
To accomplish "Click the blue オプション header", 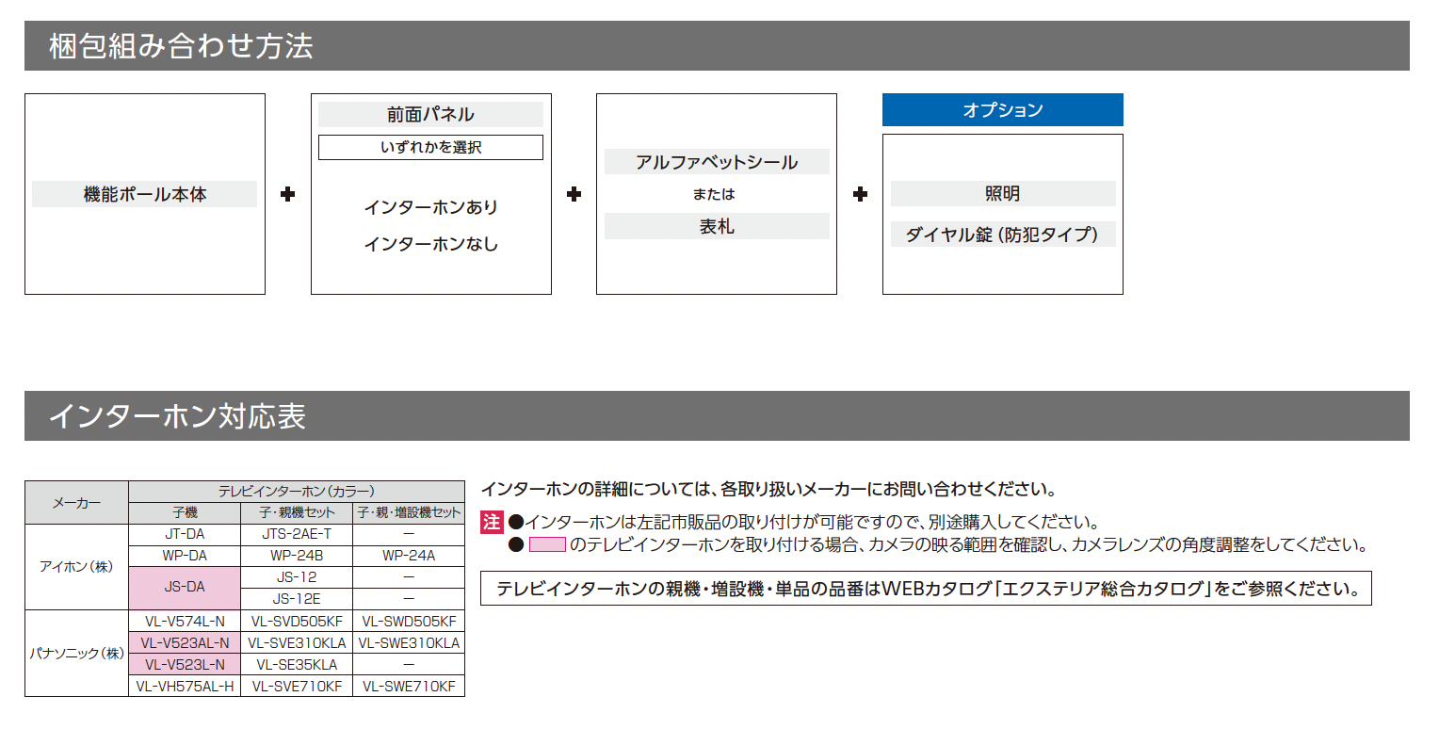I will (1002, 109).
